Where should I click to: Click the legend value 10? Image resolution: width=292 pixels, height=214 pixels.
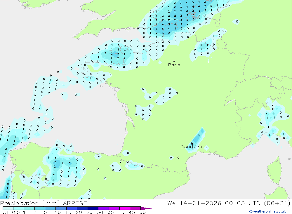58,212
